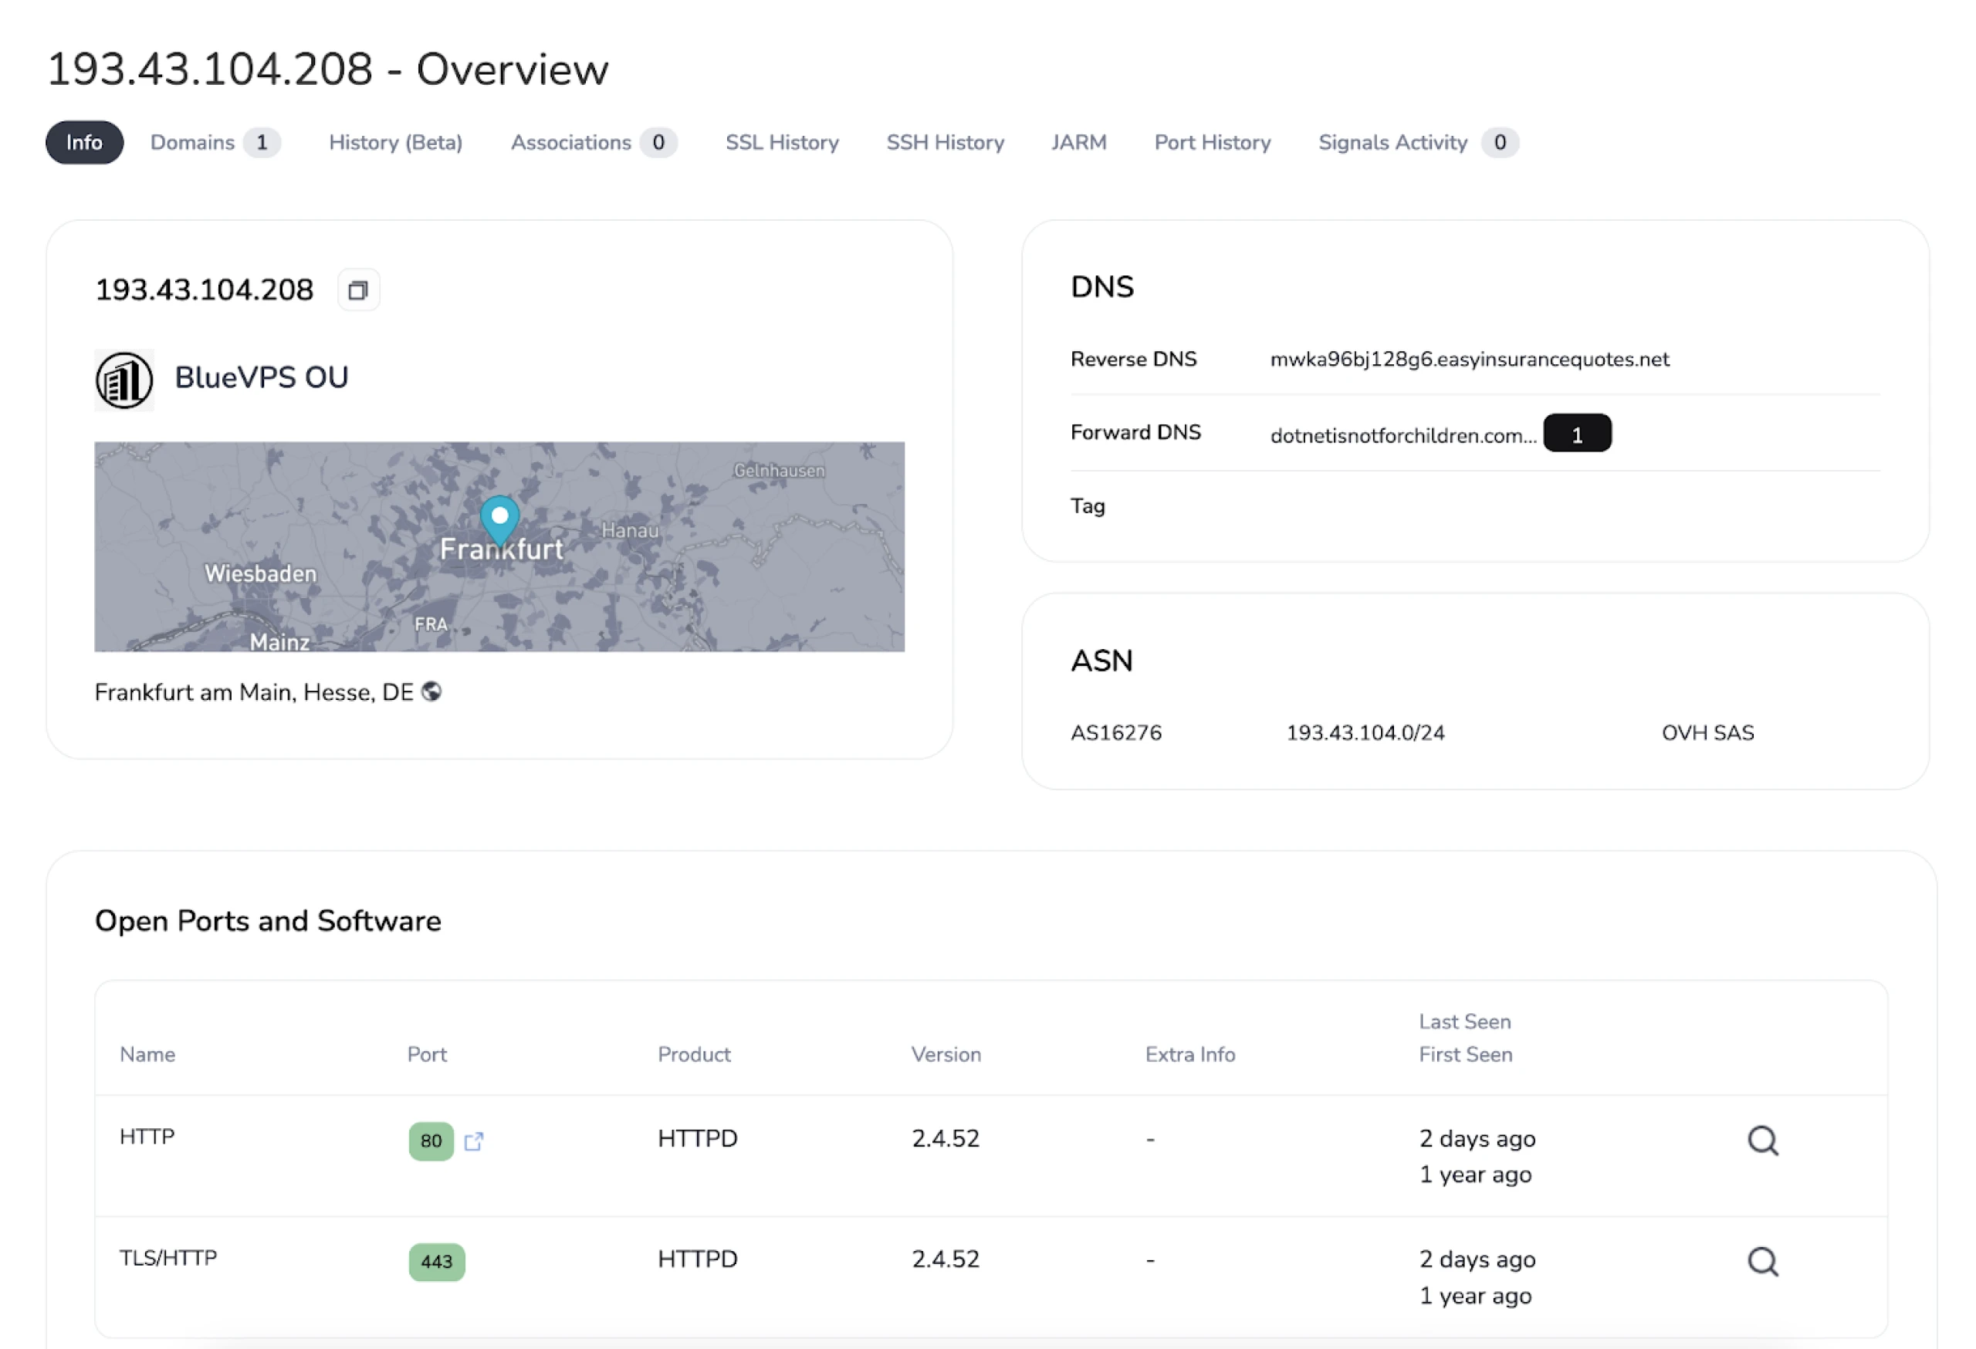This screenshot has height=1349, width=1976.
Task: Open forward DNS dotnetisnotforchildren.com link
Action: (1403, 435)
